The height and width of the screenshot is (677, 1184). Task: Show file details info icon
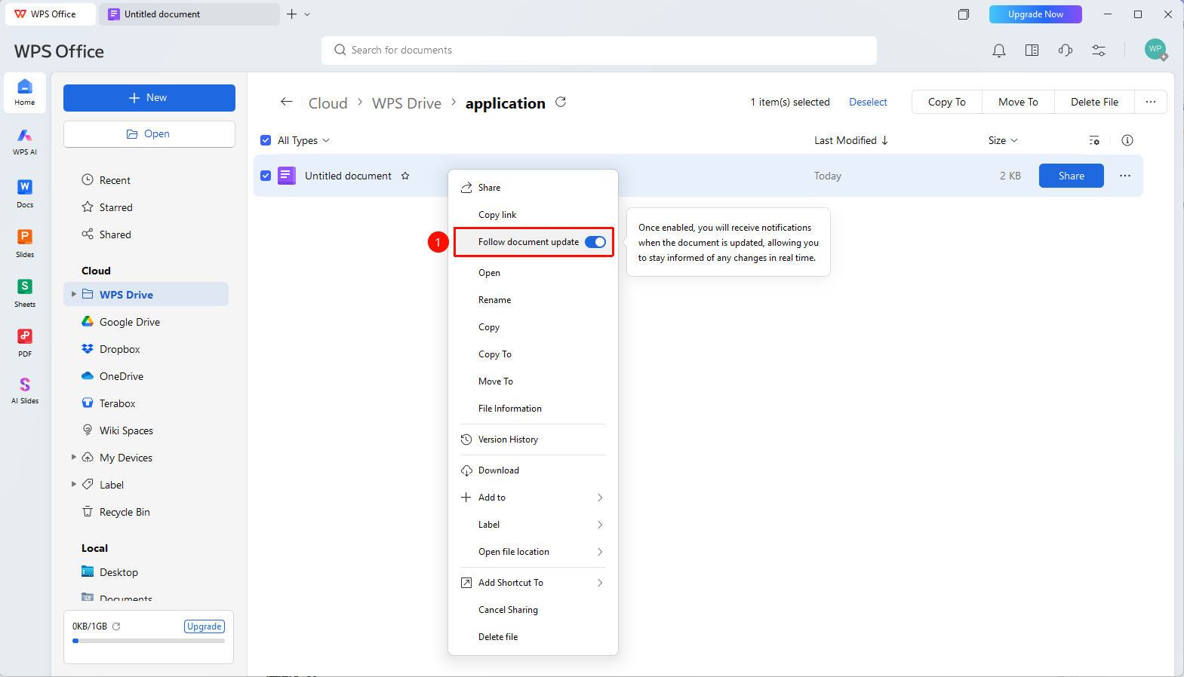point(1127,140)
